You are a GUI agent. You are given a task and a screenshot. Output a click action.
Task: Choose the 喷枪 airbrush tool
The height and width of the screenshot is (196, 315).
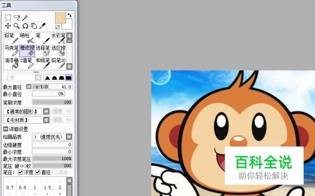[27, 38]
